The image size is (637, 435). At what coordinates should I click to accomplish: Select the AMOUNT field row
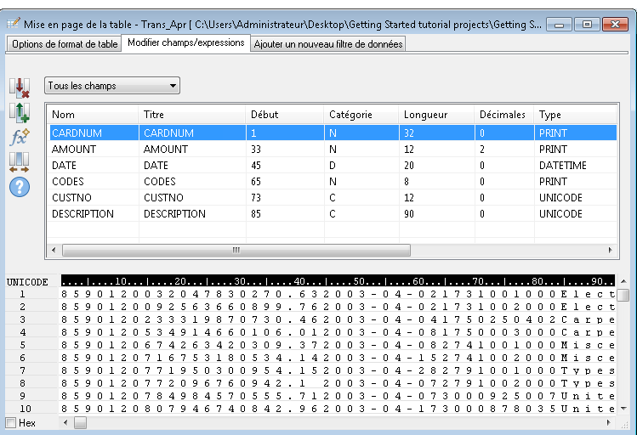pos(74,149)
